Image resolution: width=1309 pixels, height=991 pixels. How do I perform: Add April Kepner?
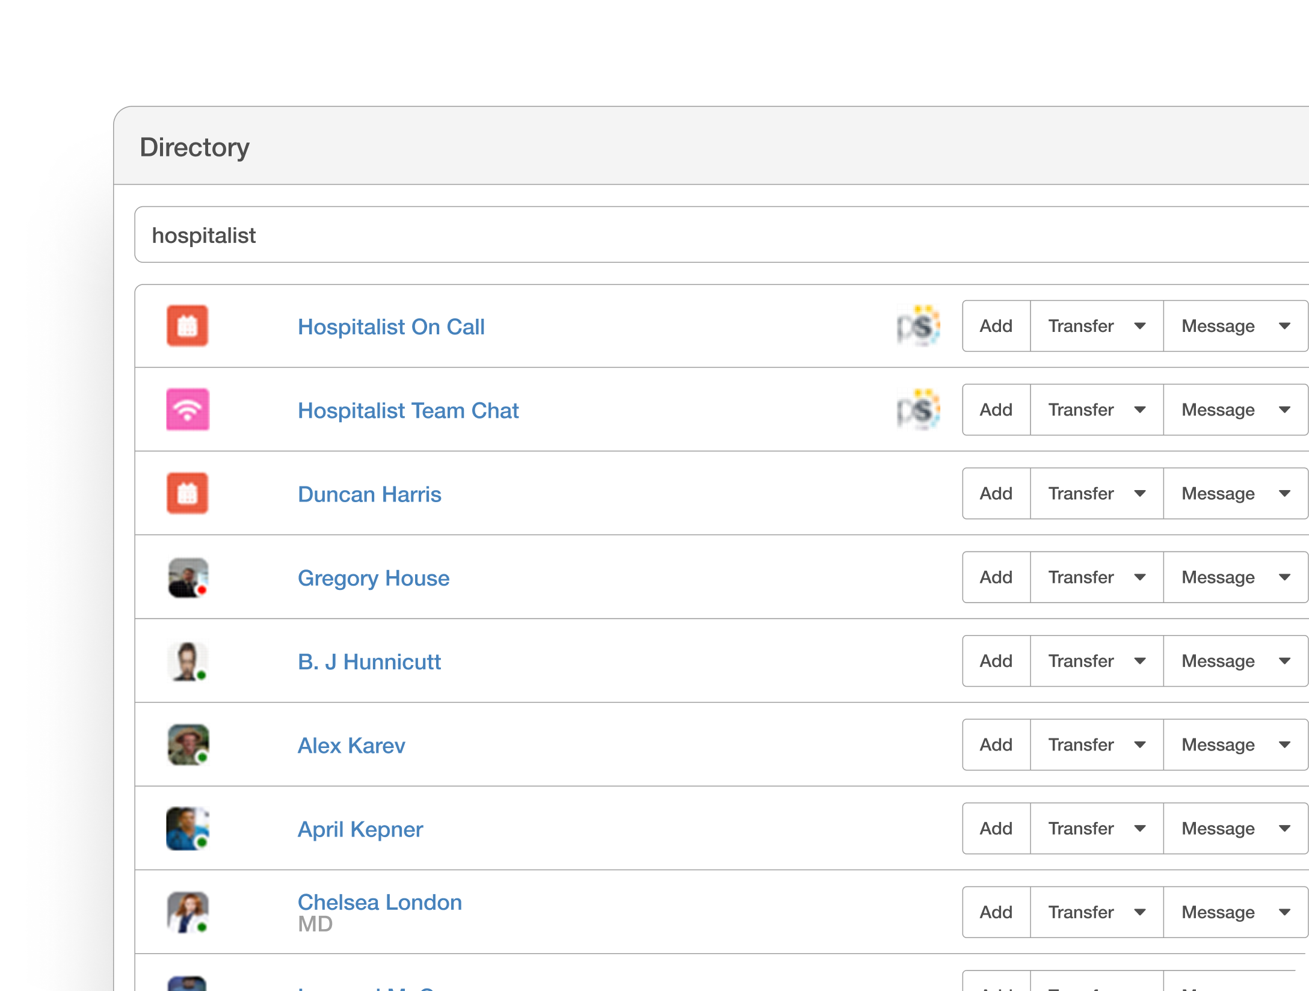tap(996, 828)
